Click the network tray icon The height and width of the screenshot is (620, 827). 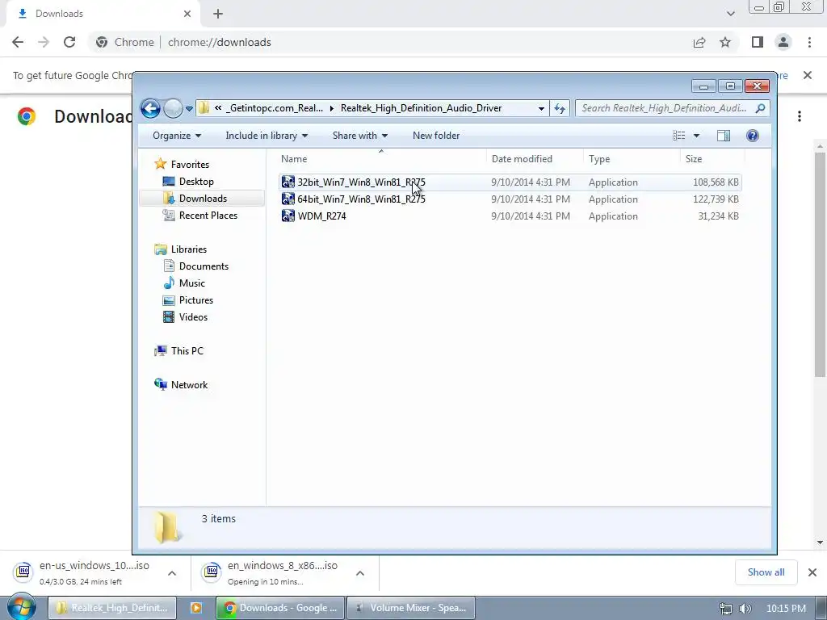[x=726, y=609]
